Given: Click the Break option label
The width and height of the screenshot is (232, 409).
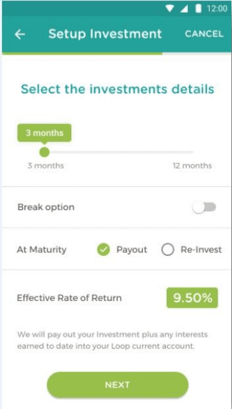Looking at the screenshot, I should (46, 207).
